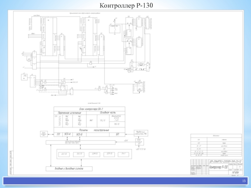The width and height of the screenshot is (251, 188).
Task: Click the "Разъемы магистральные" row
Action: tap(89, 130)
